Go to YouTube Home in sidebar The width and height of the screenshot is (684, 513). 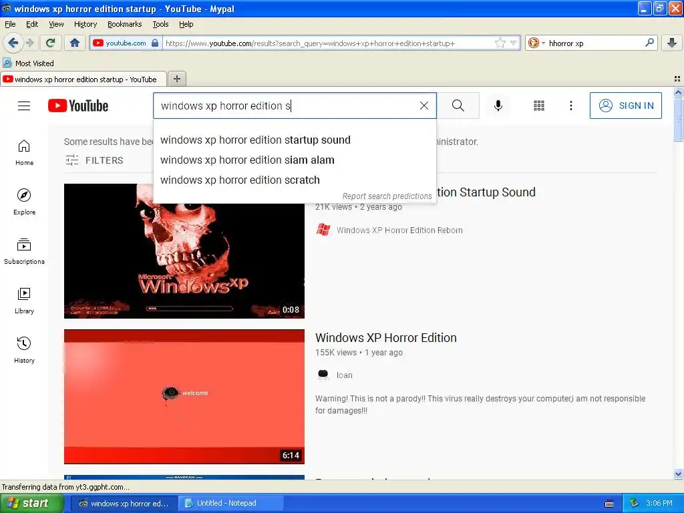pyautogui.click(x=24, y=153)
